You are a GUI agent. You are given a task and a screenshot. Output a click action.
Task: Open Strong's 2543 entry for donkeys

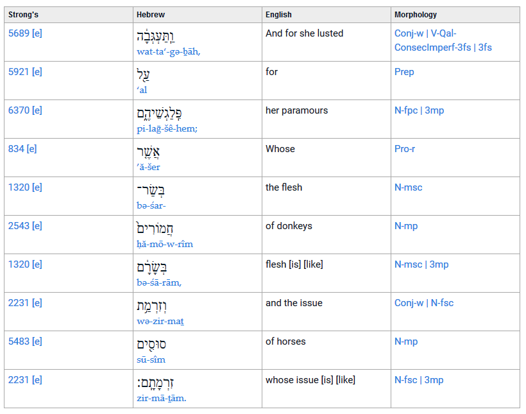click(x=19, y=226)
